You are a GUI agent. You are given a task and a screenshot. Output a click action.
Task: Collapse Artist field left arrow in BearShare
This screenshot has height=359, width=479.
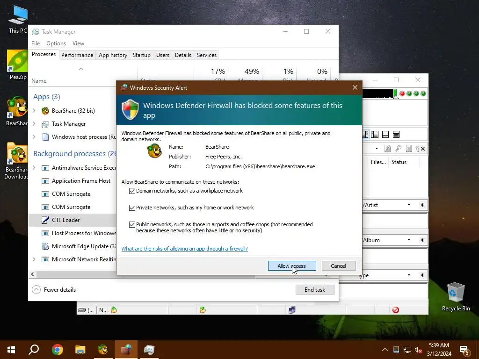[422, 205]
